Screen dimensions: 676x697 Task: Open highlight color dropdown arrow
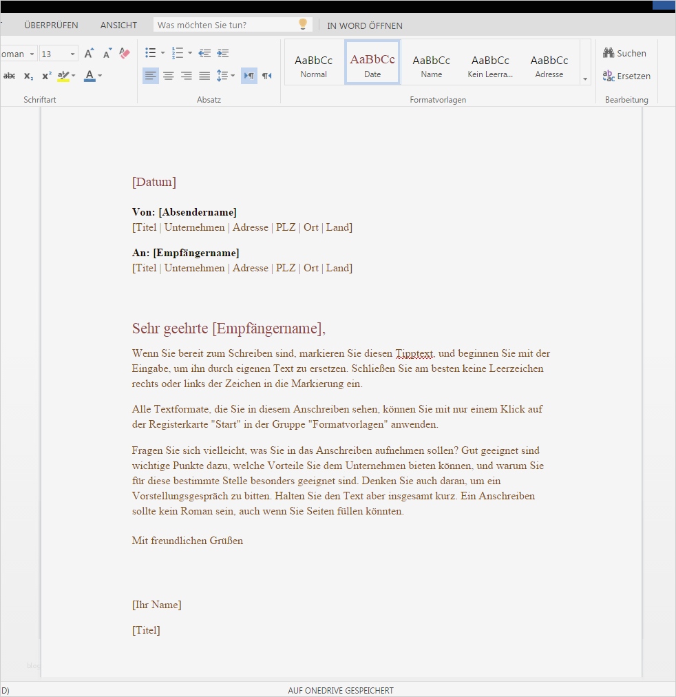click(73, 76)
